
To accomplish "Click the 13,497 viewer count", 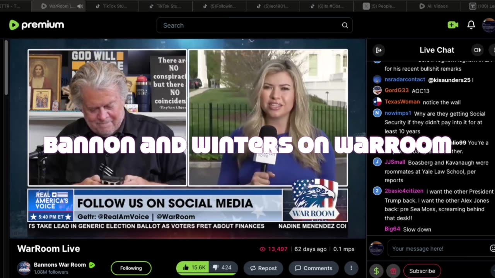I will coord(274,249).
